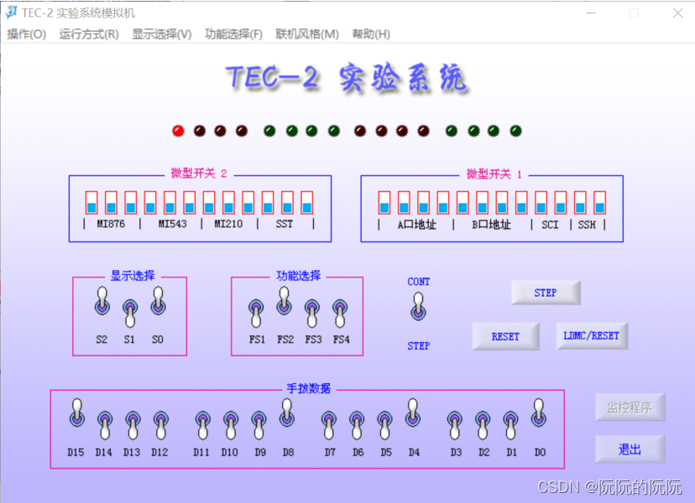The height and width of the screenshot is (503, 695).
Task: Flip the D8 hand data switch
Action: click(x=286, y=411)
